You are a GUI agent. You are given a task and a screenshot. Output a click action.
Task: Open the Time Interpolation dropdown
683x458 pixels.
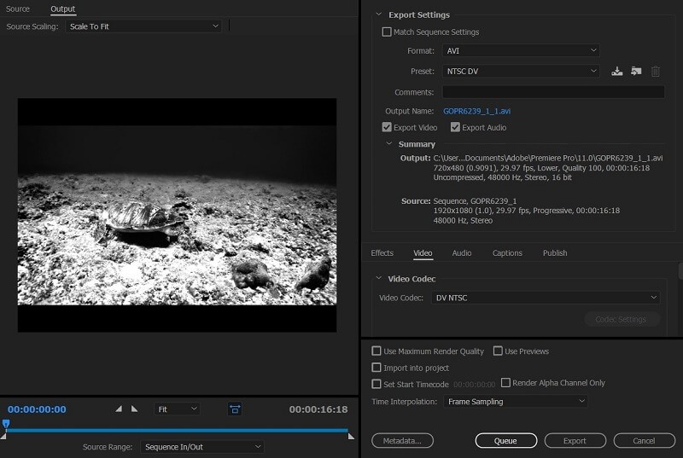click(516, 402)
